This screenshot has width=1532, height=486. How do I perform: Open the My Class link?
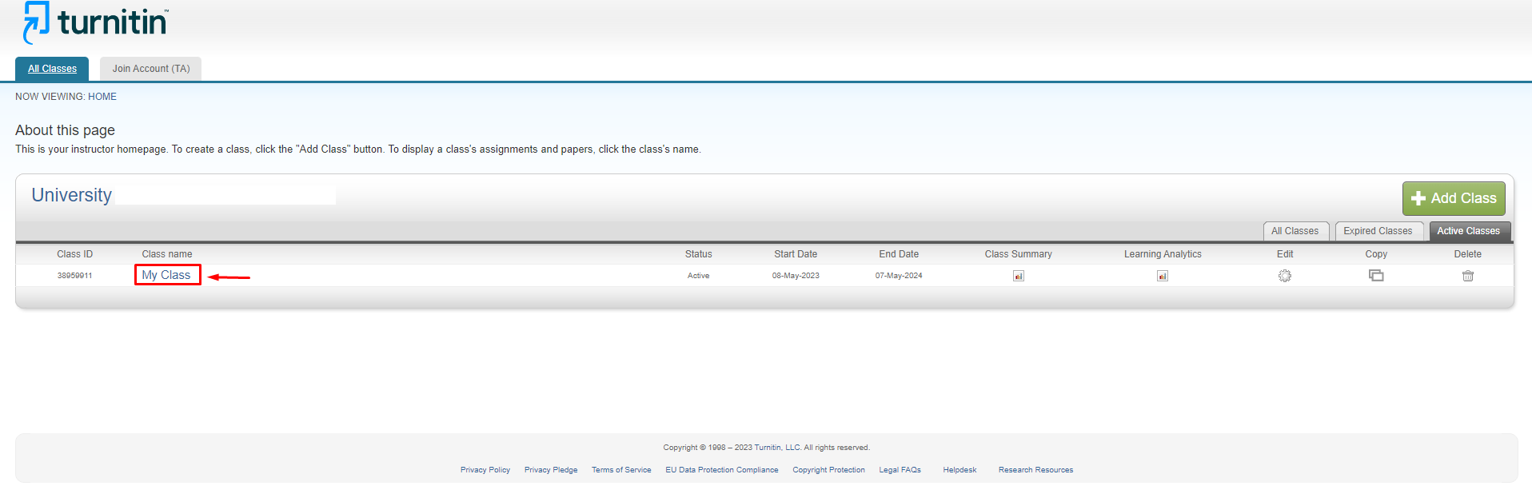(x=166, y=275)
